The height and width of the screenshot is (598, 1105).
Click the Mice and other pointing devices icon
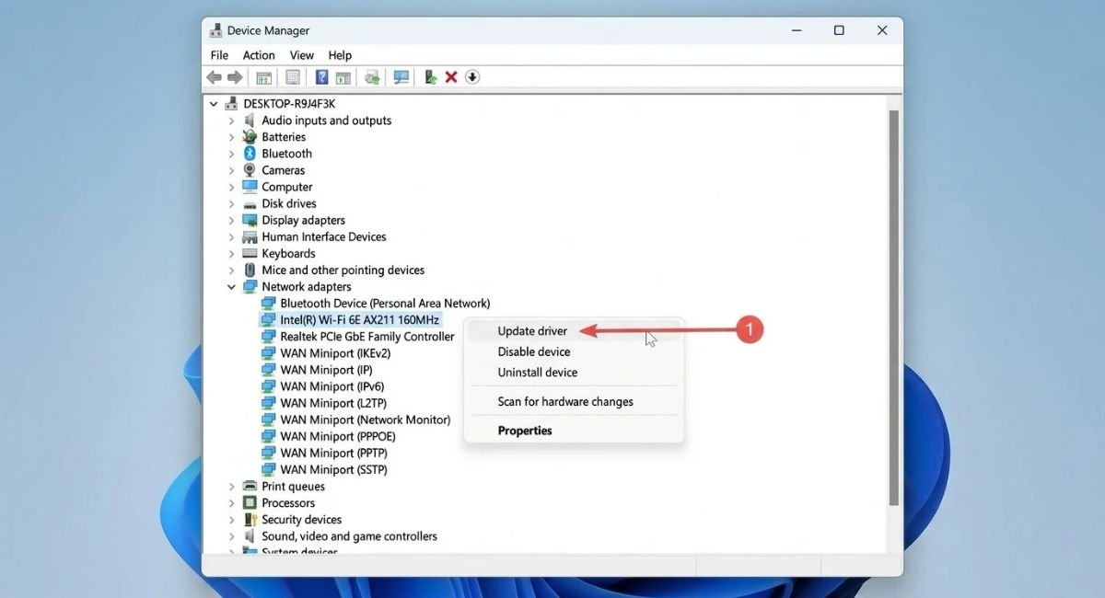click(x=250, y=270)
